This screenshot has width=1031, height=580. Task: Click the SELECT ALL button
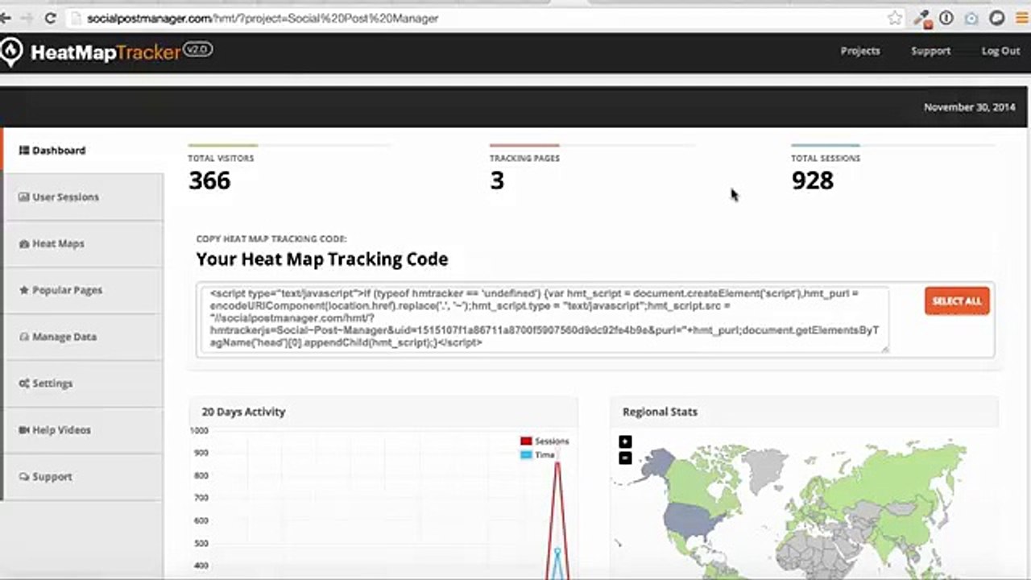click(x=957, y=301)
